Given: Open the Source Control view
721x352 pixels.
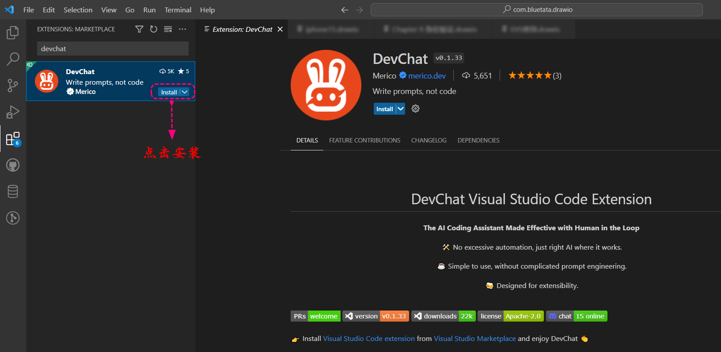Looking at the screenshot, I should point(13,85).
